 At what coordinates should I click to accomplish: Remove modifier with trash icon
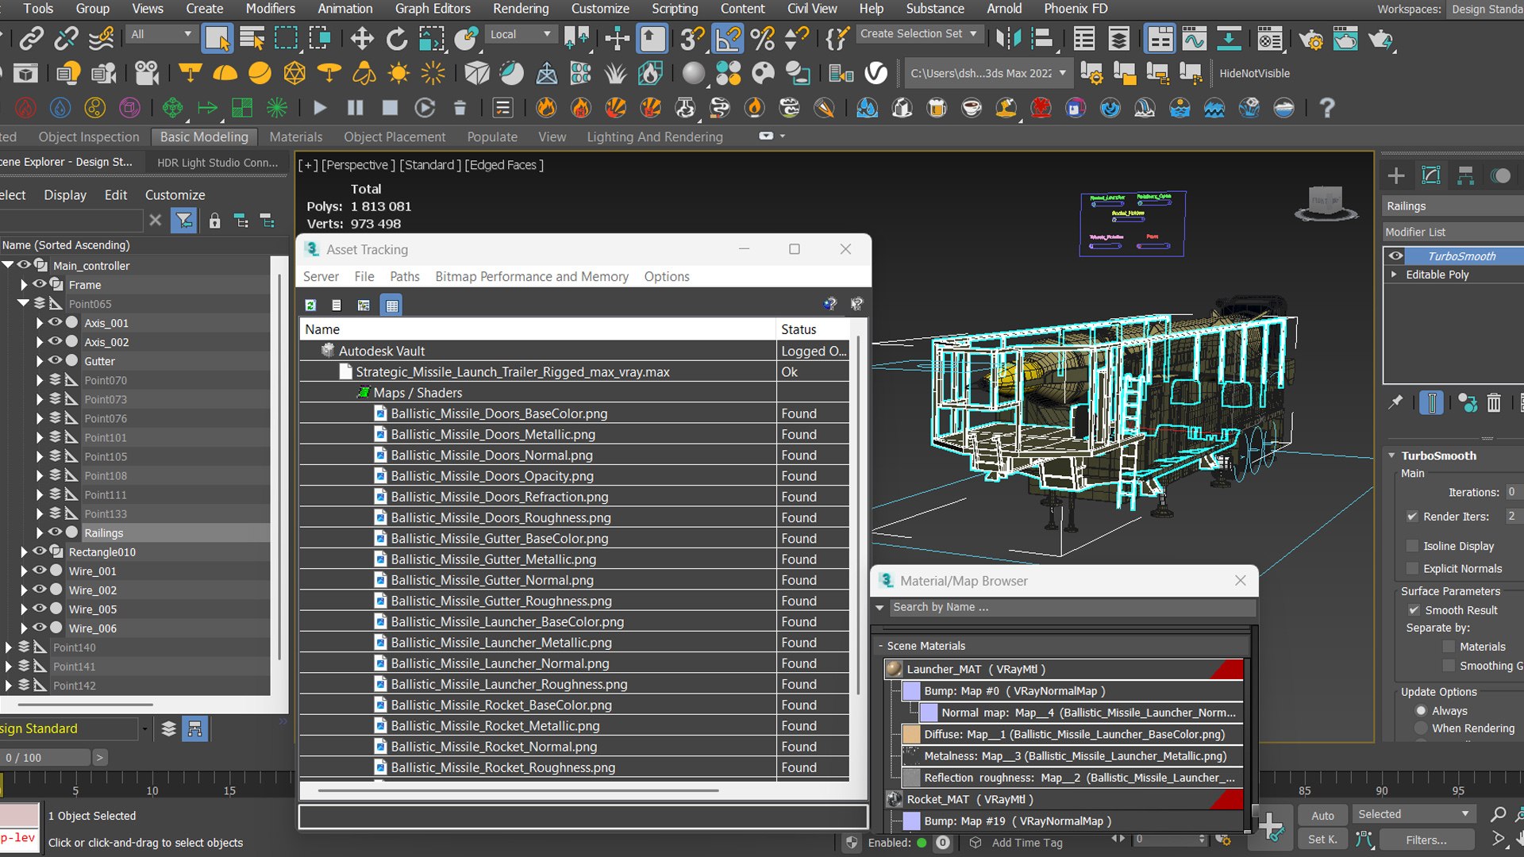[x=1494, y=403]
